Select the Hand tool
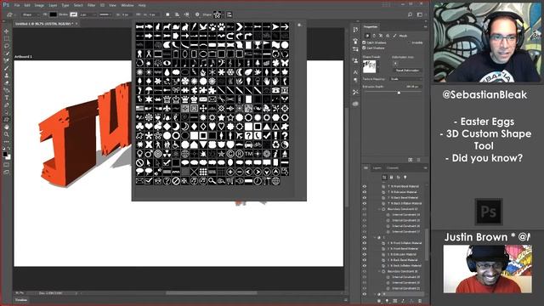Screen dimensions: 544x306 7,127
